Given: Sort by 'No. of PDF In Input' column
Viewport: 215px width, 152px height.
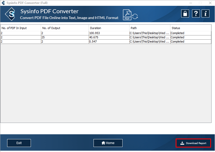Looking at the screenshot, I should pos(21,28).
